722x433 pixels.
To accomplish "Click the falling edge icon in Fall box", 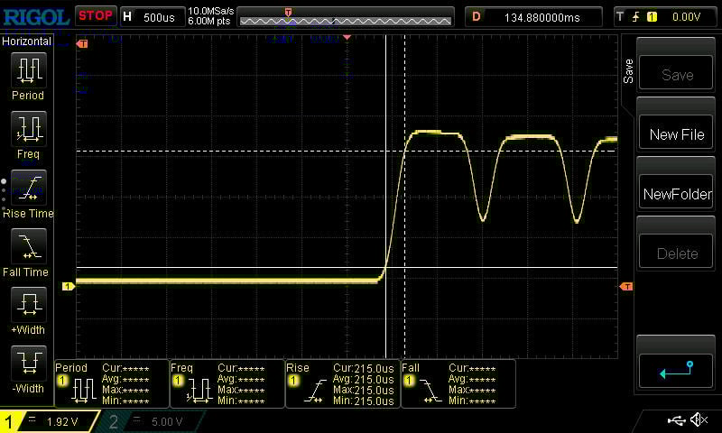I will [431, 392].
